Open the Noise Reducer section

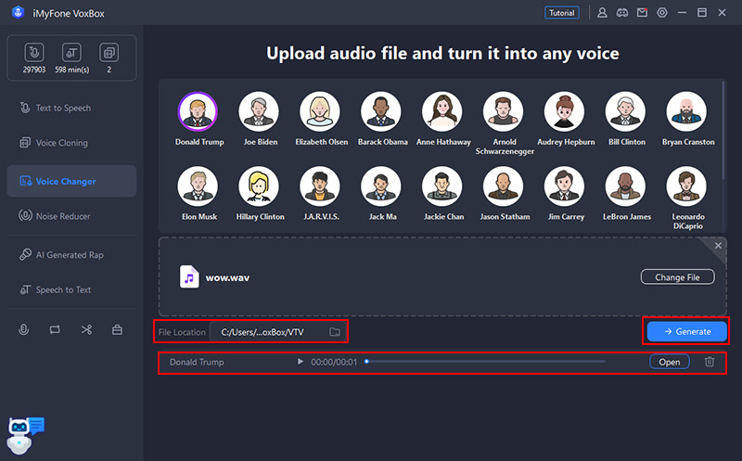coord(72,216)
